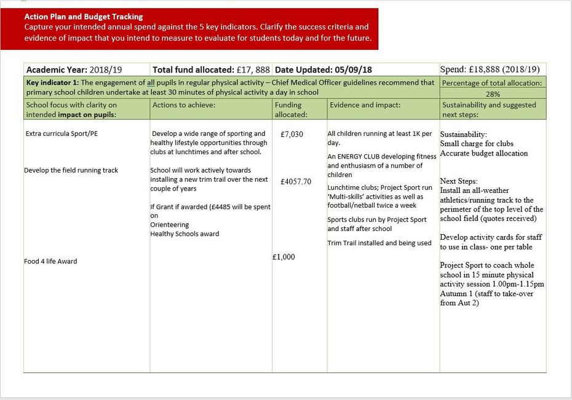Click the 'Accurate budget allocation' line
This screenshot has width=572, height=400.
[x=483, y=153]
